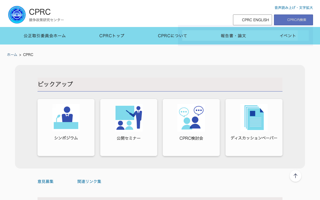
Task: Click the CPRC site title text
Action: pos(40,12)
